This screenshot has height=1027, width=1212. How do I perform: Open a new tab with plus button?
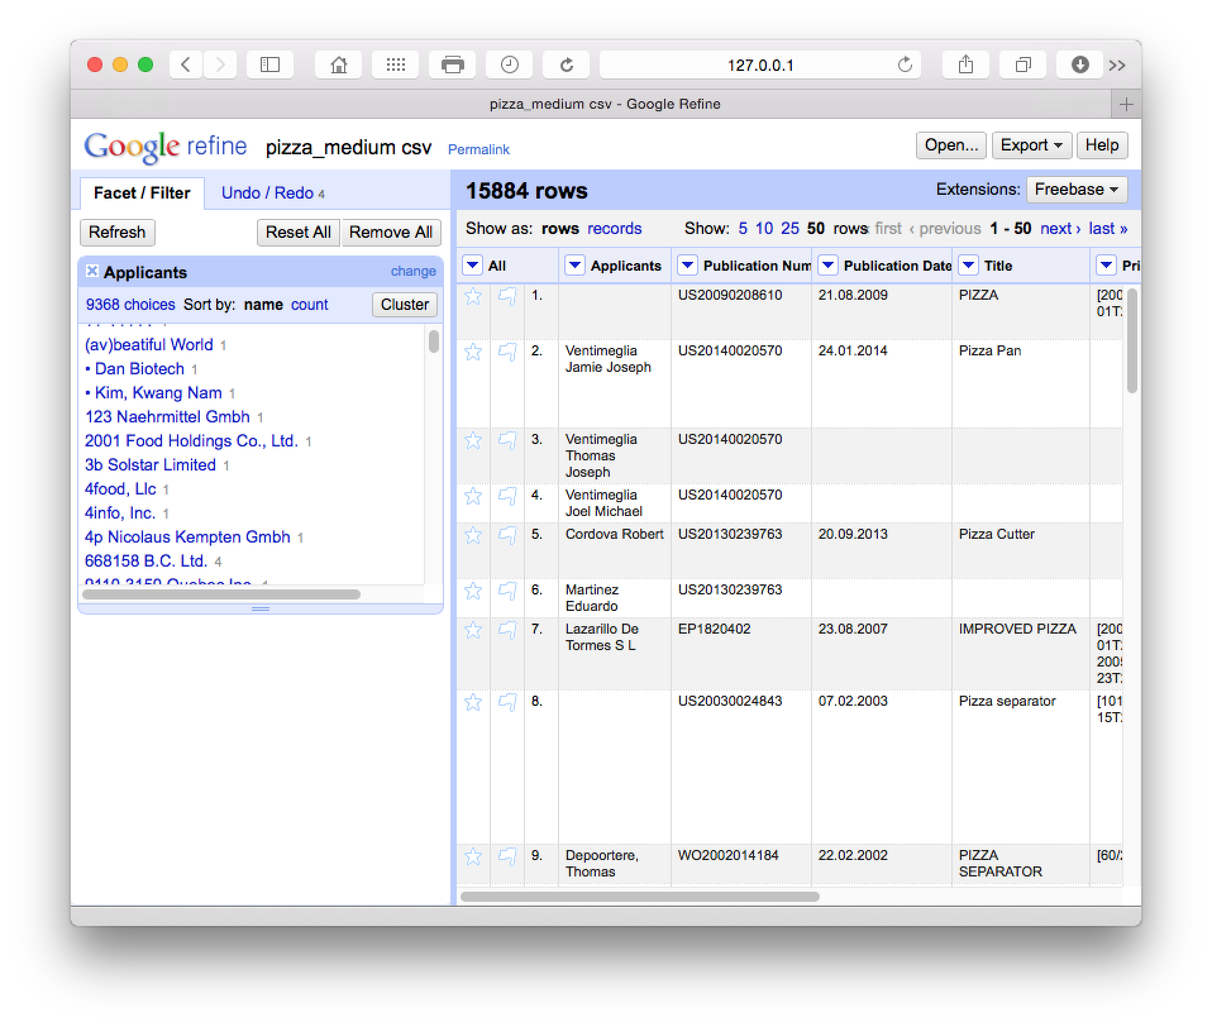pyautogui.click(x=1126, y=104)
